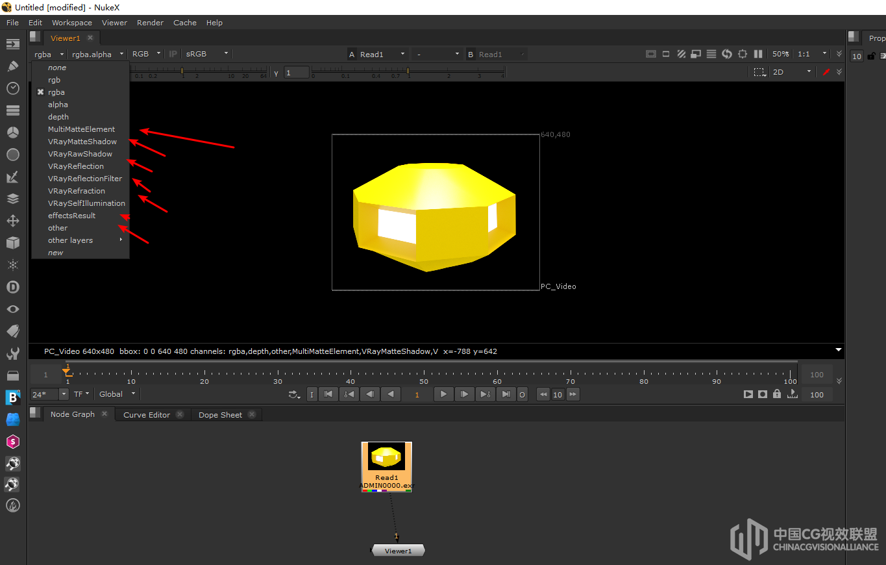Click the gain slider handle in the viewer
This screenshot has height=565, width=886.
pos(182,70)
